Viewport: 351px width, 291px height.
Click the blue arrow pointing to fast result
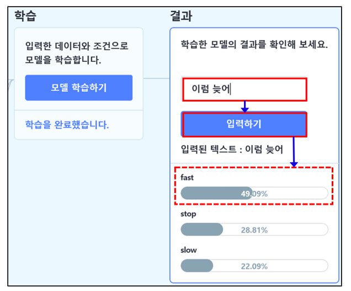(x=294, y=152)
